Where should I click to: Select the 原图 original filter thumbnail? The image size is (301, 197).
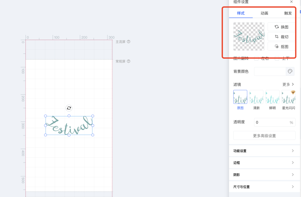[x=240, y=97]
